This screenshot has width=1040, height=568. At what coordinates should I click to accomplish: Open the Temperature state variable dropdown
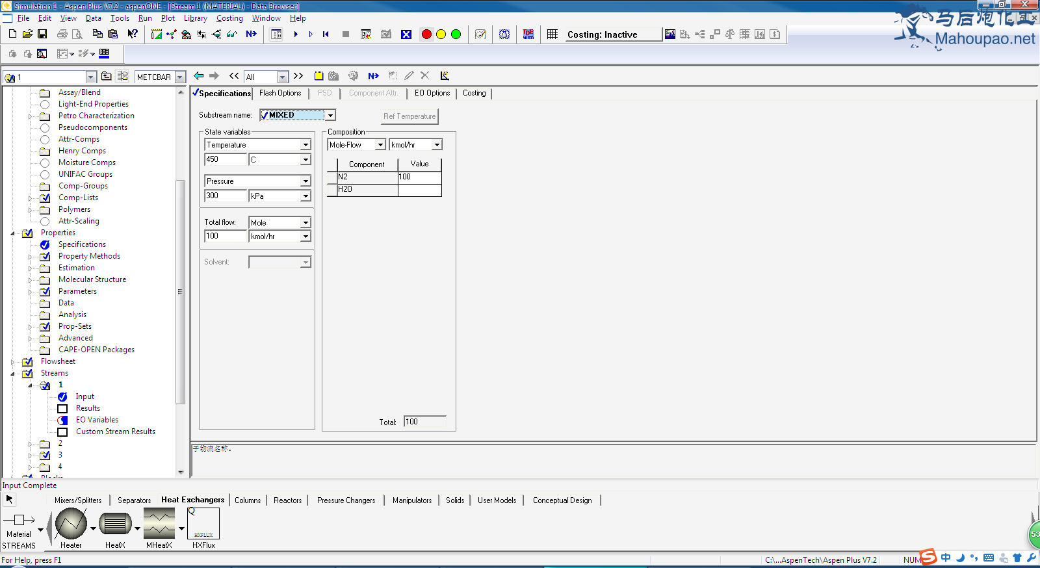[x=305, y=145]
